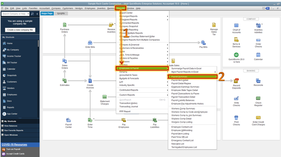Expand More Payroll Reports in Excel submenu
The width and height of the screenshot is (281, 157).
click(x=215, y=72)
